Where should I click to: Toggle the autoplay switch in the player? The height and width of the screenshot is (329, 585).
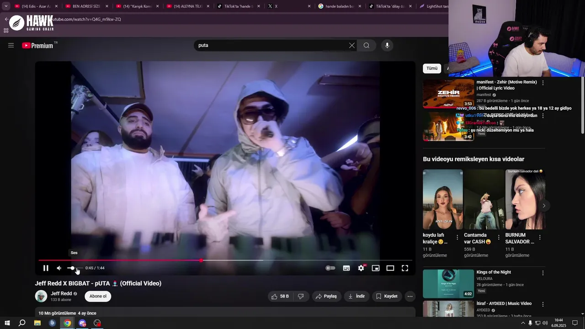tap(330, 268)
